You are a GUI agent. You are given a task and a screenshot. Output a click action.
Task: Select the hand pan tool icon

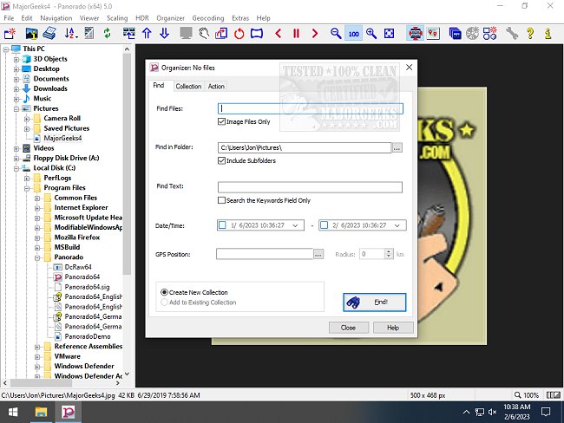click(204, 34)
